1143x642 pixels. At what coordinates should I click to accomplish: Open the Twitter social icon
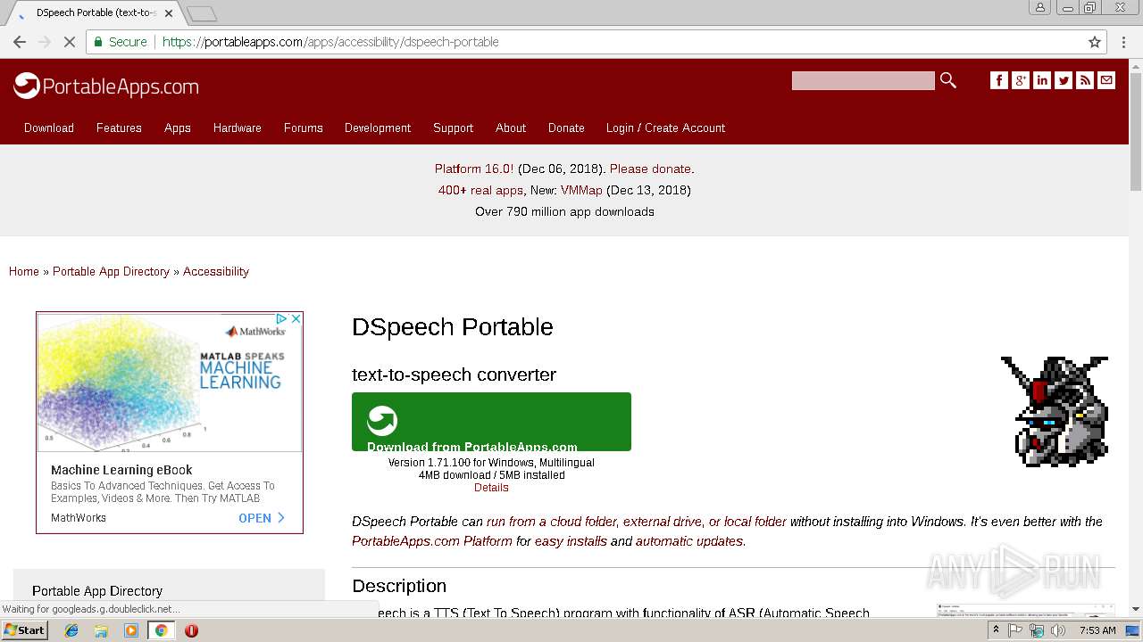[1064, 80]
